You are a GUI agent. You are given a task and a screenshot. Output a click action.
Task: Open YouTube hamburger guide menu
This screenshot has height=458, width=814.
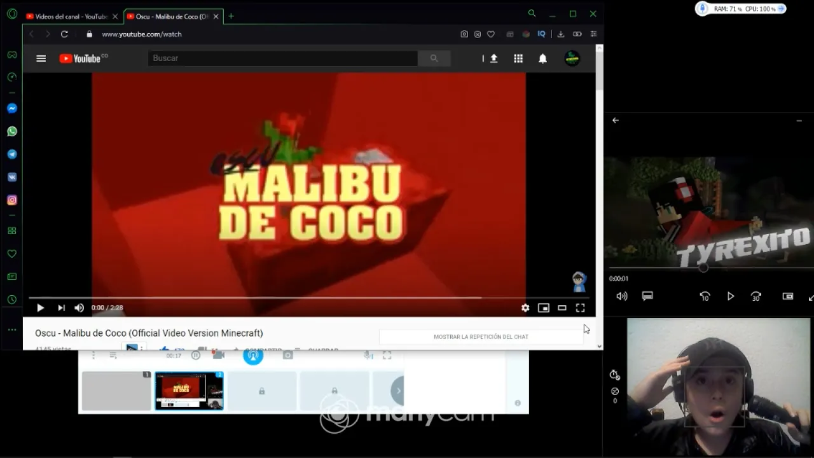click(41, 59)
